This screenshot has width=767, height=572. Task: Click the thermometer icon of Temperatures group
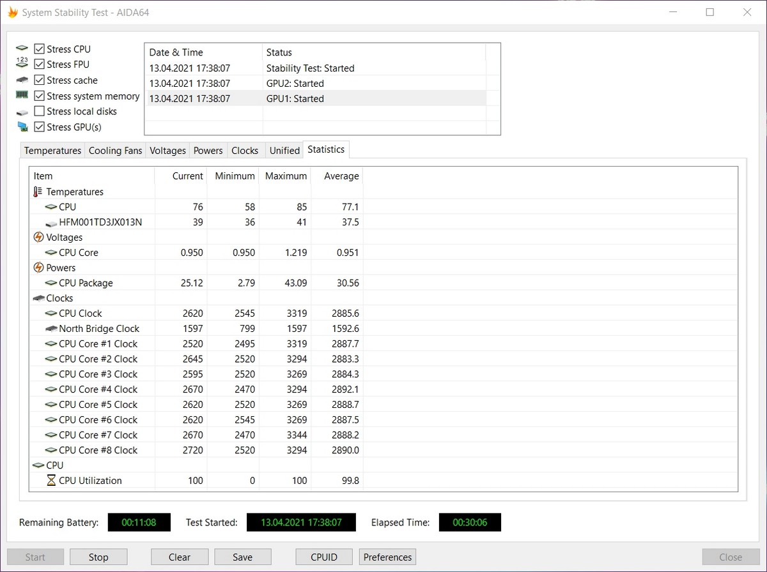(38, 192)
